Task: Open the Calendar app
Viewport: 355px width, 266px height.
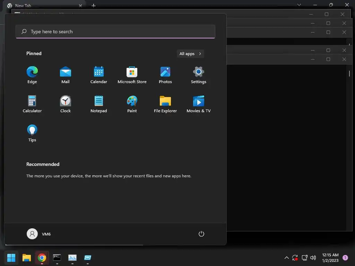Action: 99,75
